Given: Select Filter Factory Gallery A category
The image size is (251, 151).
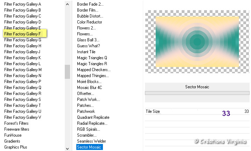Looking at the screenshot, I should (22, 4).
